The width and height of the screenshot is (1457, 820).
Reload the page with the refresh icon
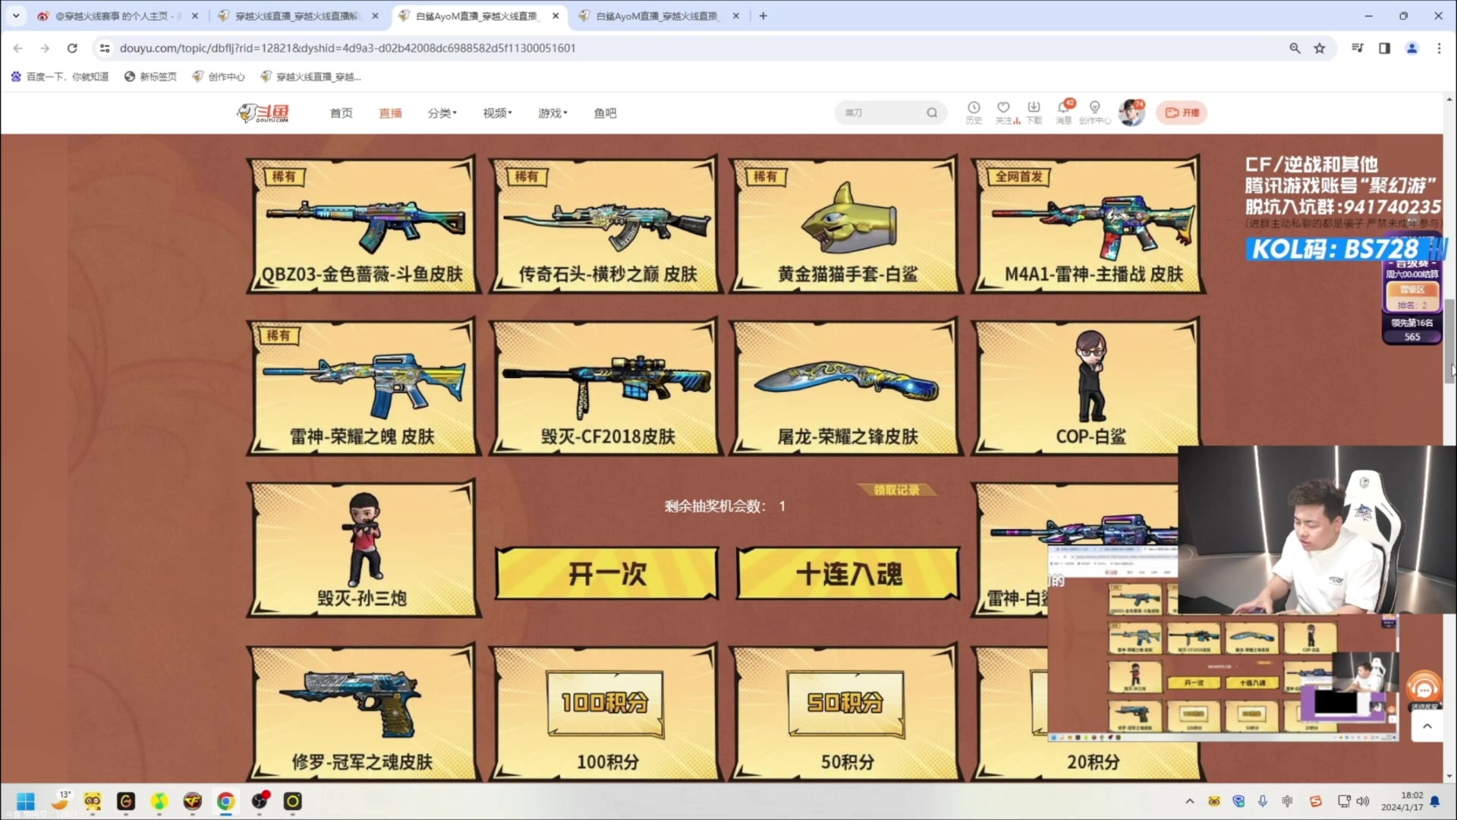pos(72,48)
